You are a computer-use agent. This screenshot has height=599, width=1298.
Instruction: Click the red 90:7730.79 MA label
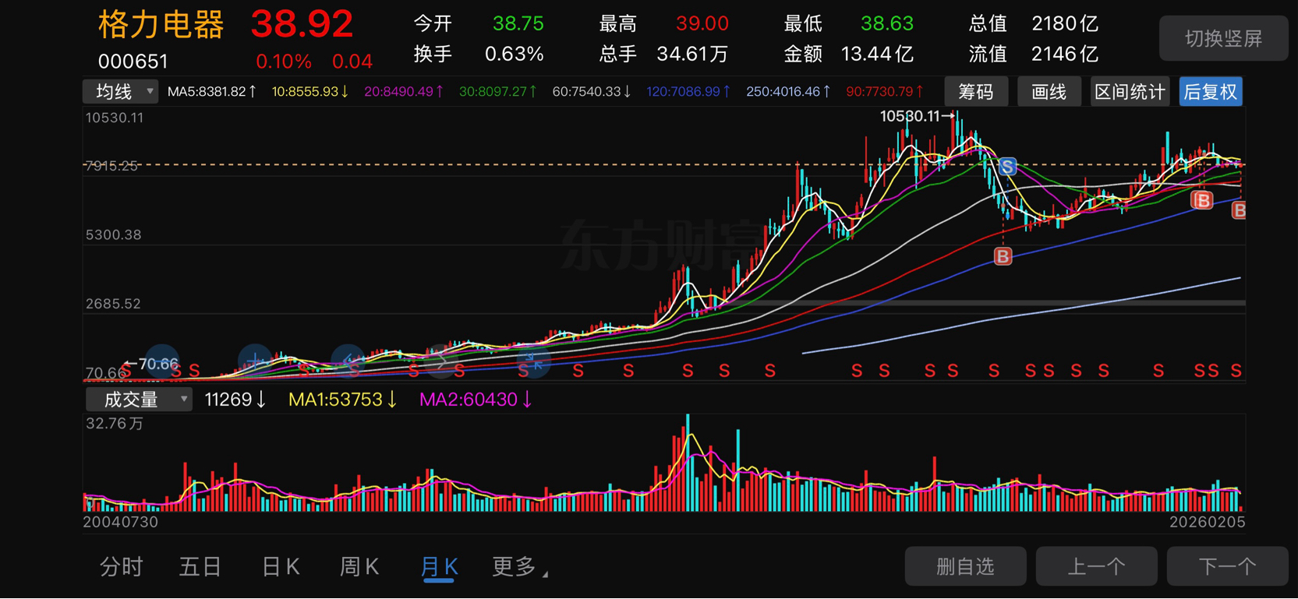coord(885,92)
